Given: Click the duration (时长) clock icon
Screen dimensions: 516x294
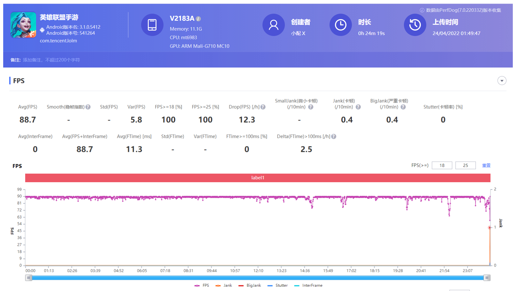Looking at the screenshot, I should click(341, 25).
